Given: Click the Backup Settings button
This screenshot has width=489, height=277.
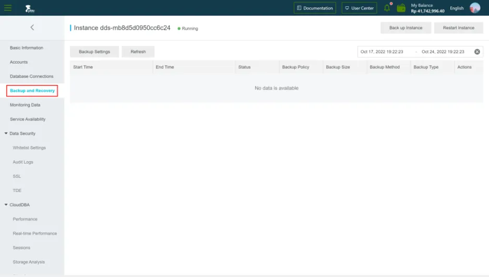Looking at the screenshot, I should click(x=94, y=52).
